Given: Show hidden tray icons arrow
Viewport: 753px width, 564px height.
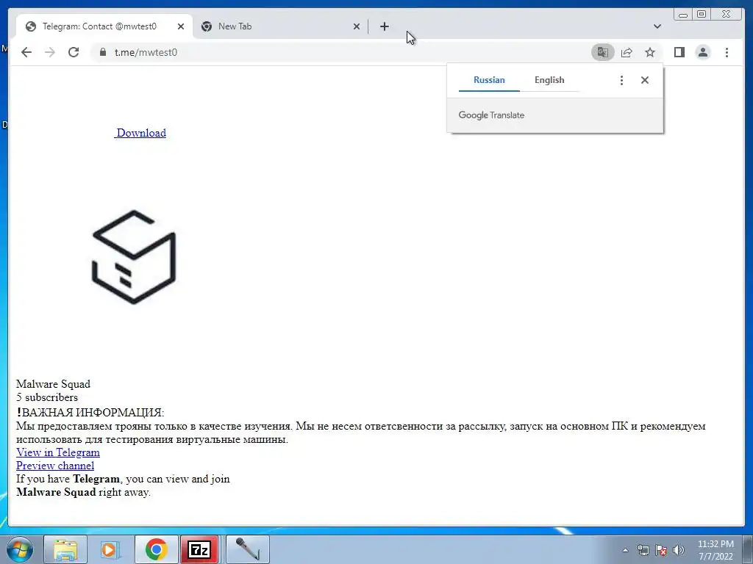Looking at the screenshot, I should [x=625, y=550].
